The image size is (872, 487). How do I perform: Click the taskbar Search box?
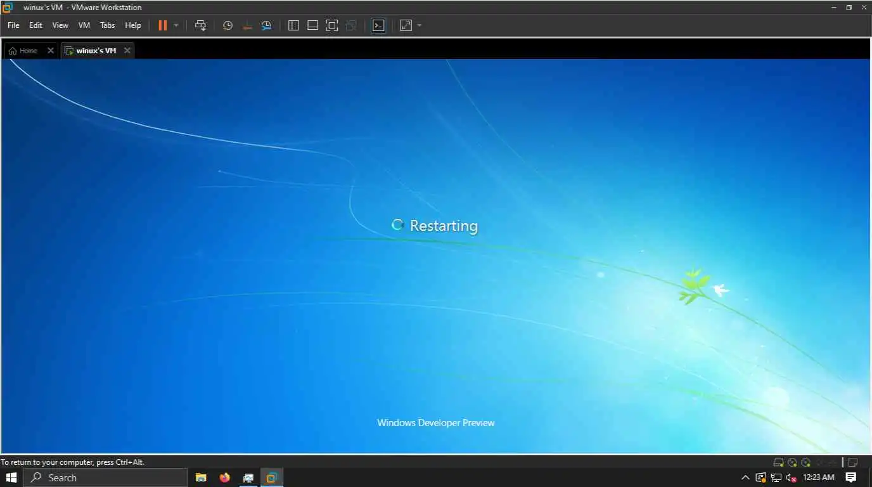(106, 477)
